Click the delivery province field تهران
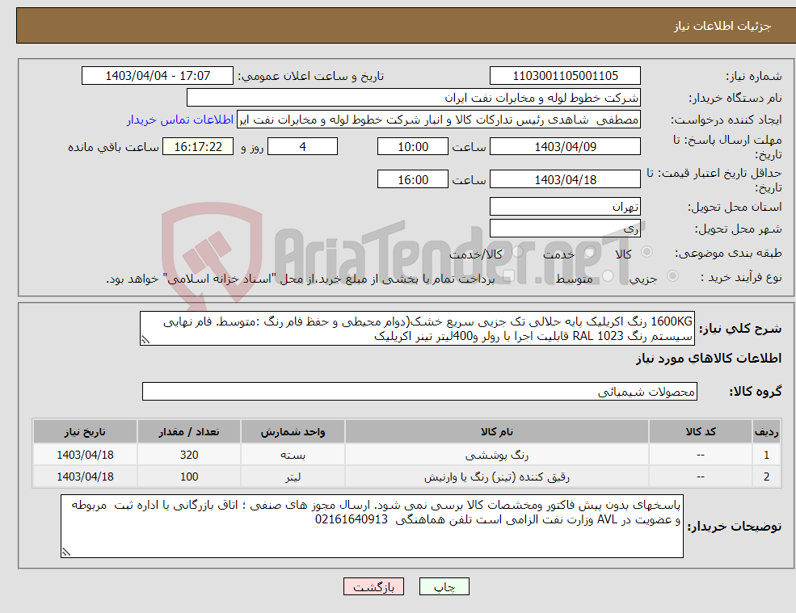The height and width of the screenshot is (613, 796). click(x=565, y=207)
